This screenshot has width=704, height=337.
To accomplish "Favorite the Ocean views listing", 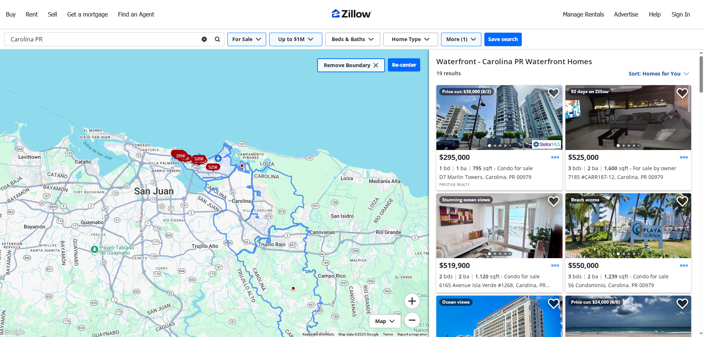I will (553, 304).
